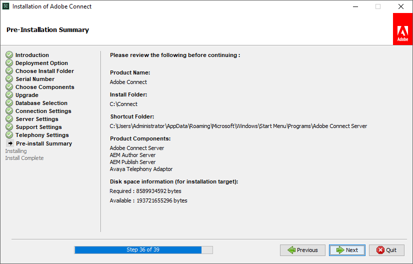
Task: Click the Please review the following text
Action: click(x=175, y=55)
